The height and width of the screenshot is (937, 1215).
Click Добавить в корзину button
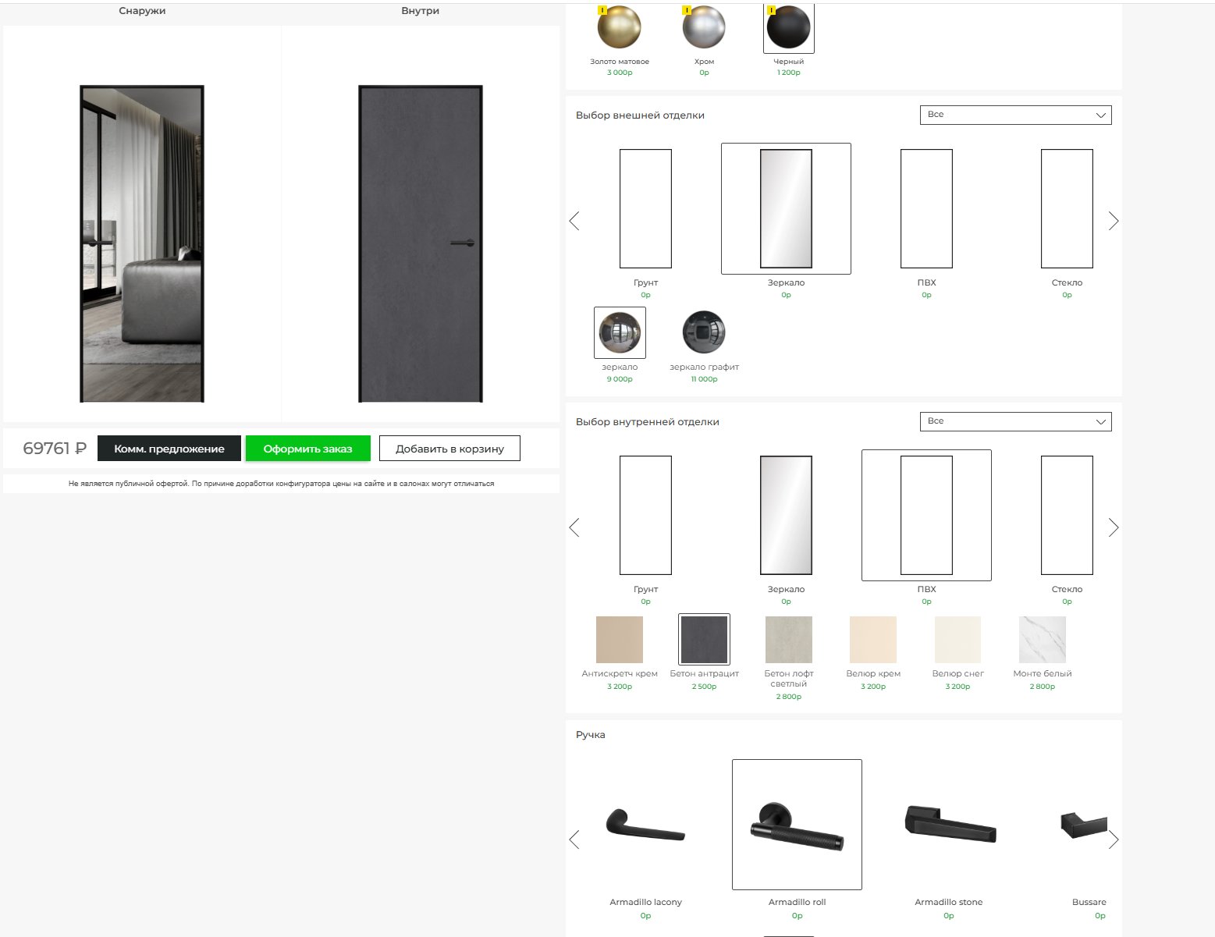pos(449,449)
